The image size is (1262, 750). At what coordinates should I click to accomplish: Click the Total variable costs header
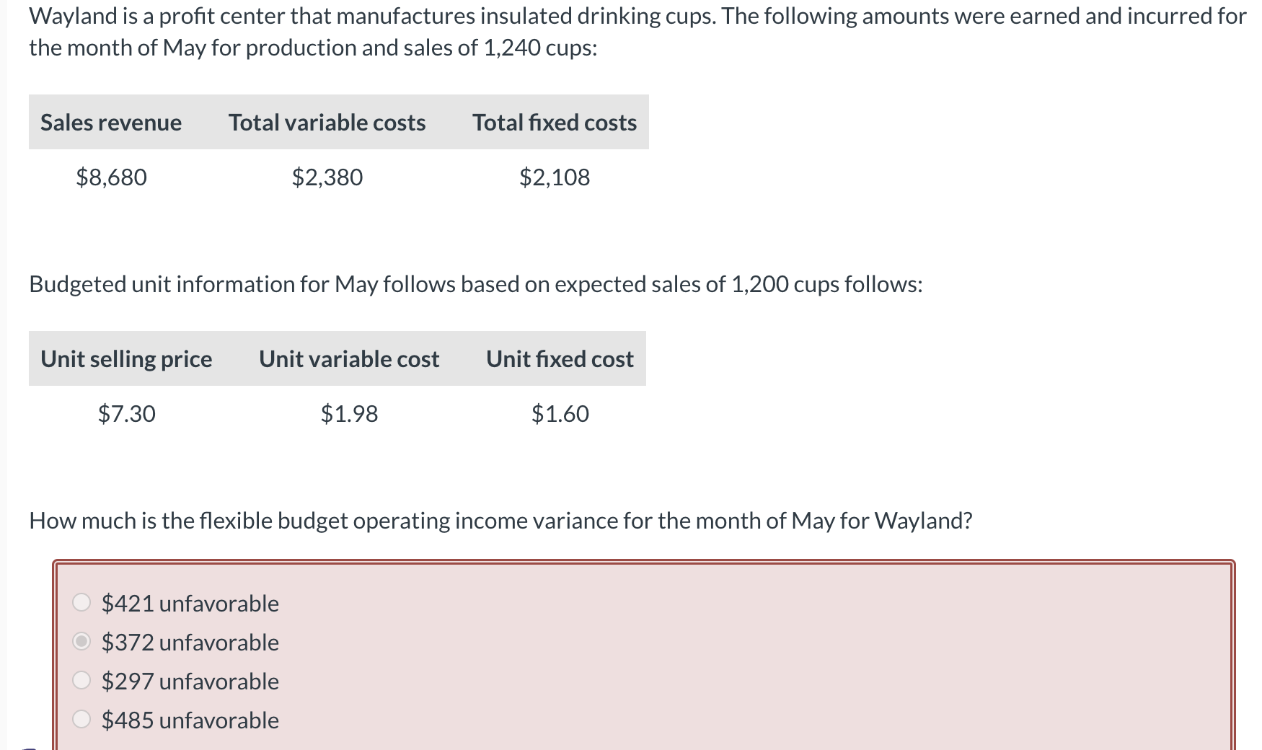pos(327,123)
